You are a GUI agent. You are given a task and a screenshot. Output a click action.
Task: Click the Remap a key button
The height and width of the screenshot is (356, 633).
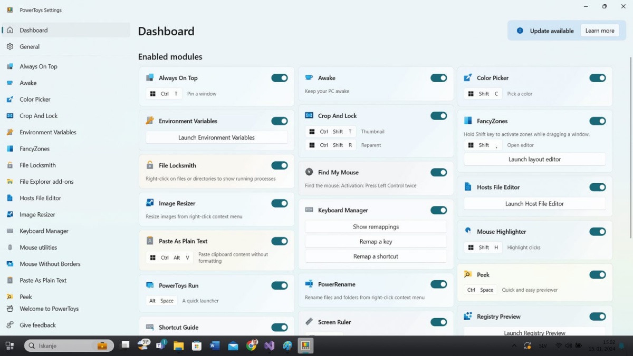[376, 241]
